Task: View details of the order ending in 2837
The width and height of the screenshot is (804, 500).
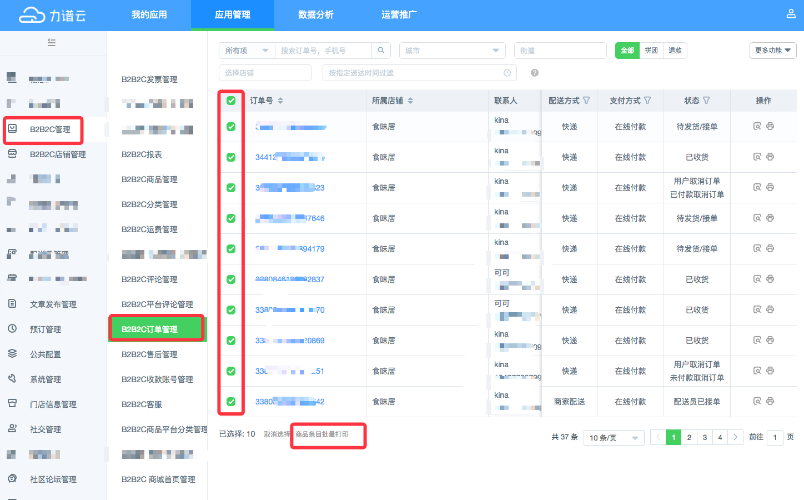Action: click(757, 279)
